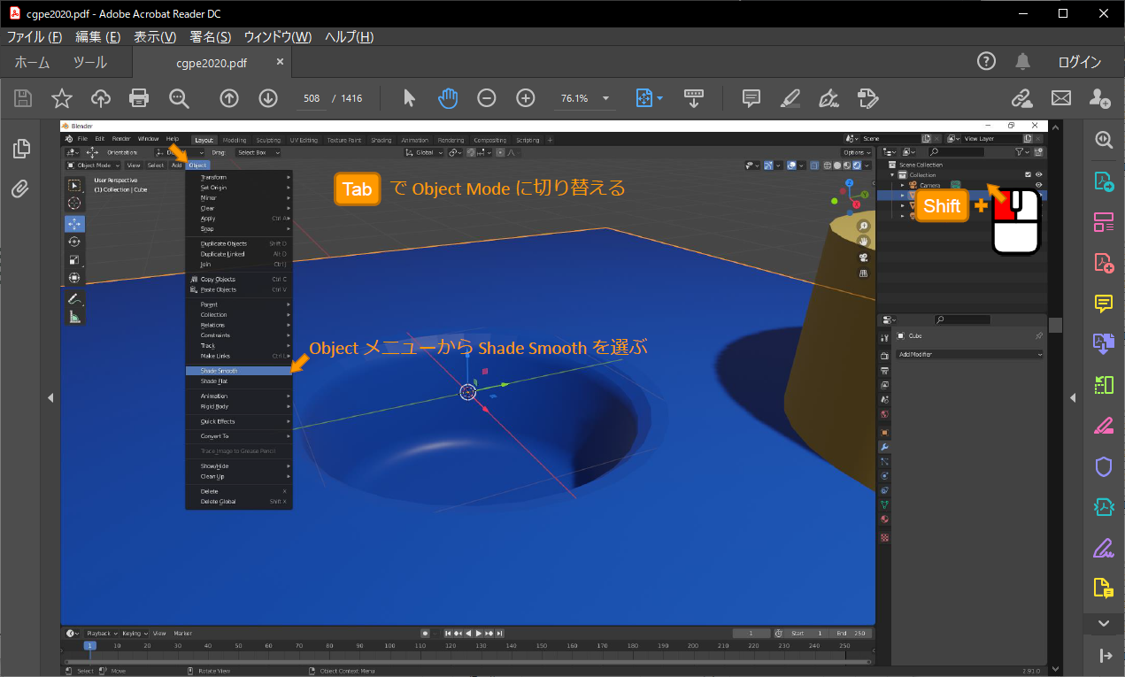Bookmark the file with the star icon
This screenshot has width=1125, height=677.
coord(62,98)
